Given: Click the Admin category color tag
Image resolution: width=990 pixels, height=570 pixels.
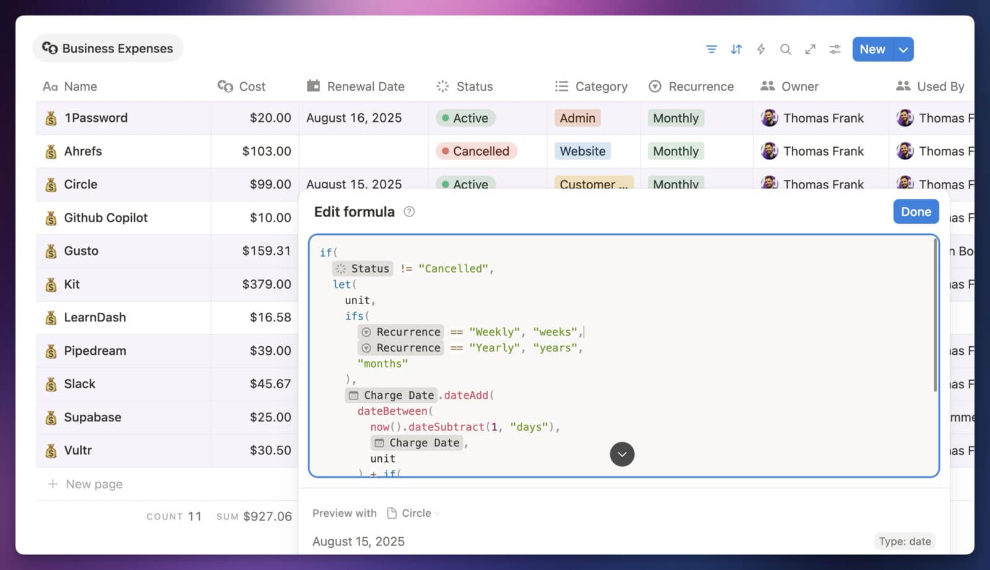Looking at the screenshot, I should (x=577, y=118).
